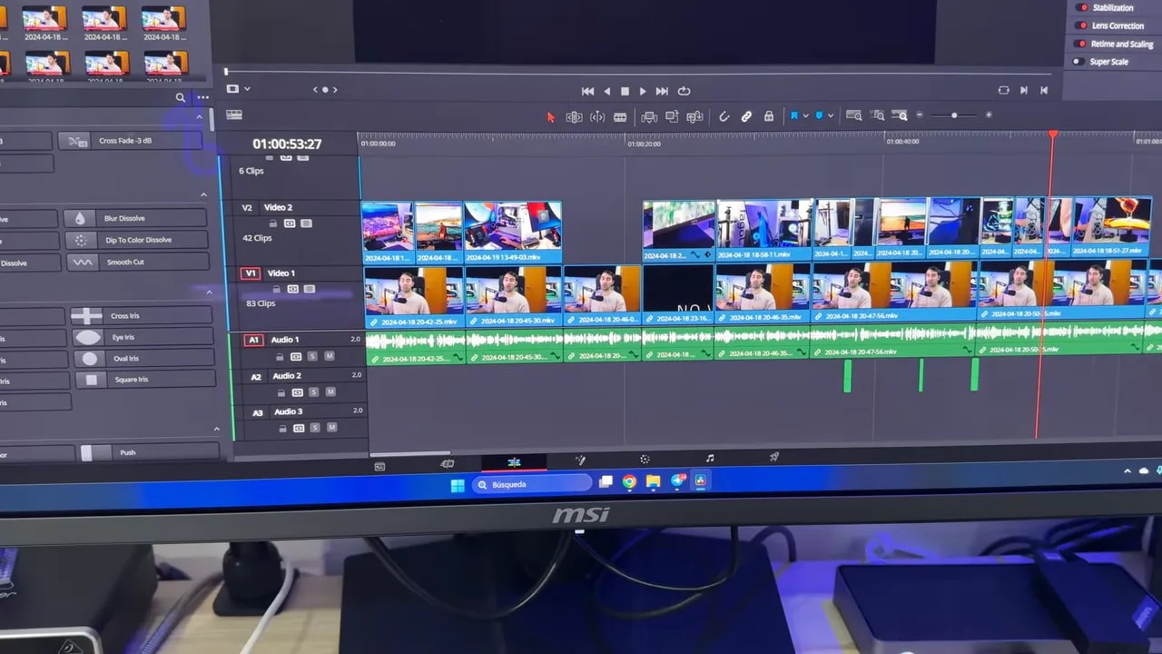Click the 01:00:53:27 timecode field
Image resolution: width=1162 pixels, height=654 pixels.
pos(287,144)
